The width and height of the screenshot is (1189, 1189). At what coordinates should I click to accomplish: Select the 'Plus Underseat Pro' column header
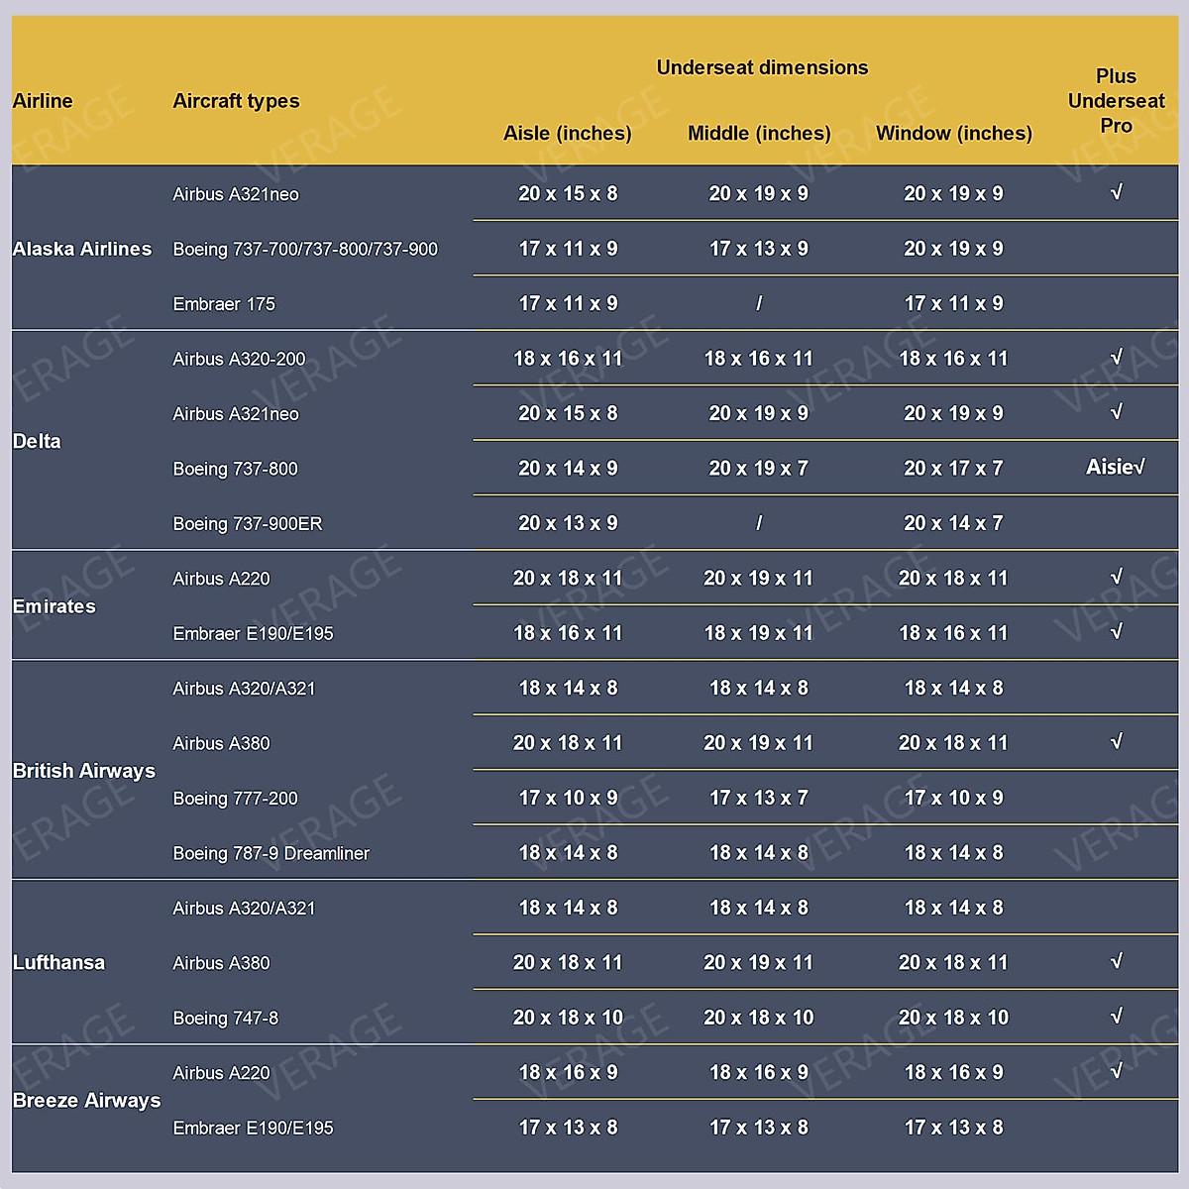point(1116,101)
